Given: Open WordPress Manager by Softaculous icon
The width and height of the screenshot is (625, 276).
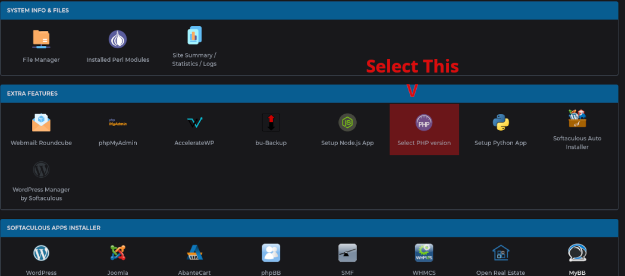Looking at the screenshot, I should [x=41, y=170].
